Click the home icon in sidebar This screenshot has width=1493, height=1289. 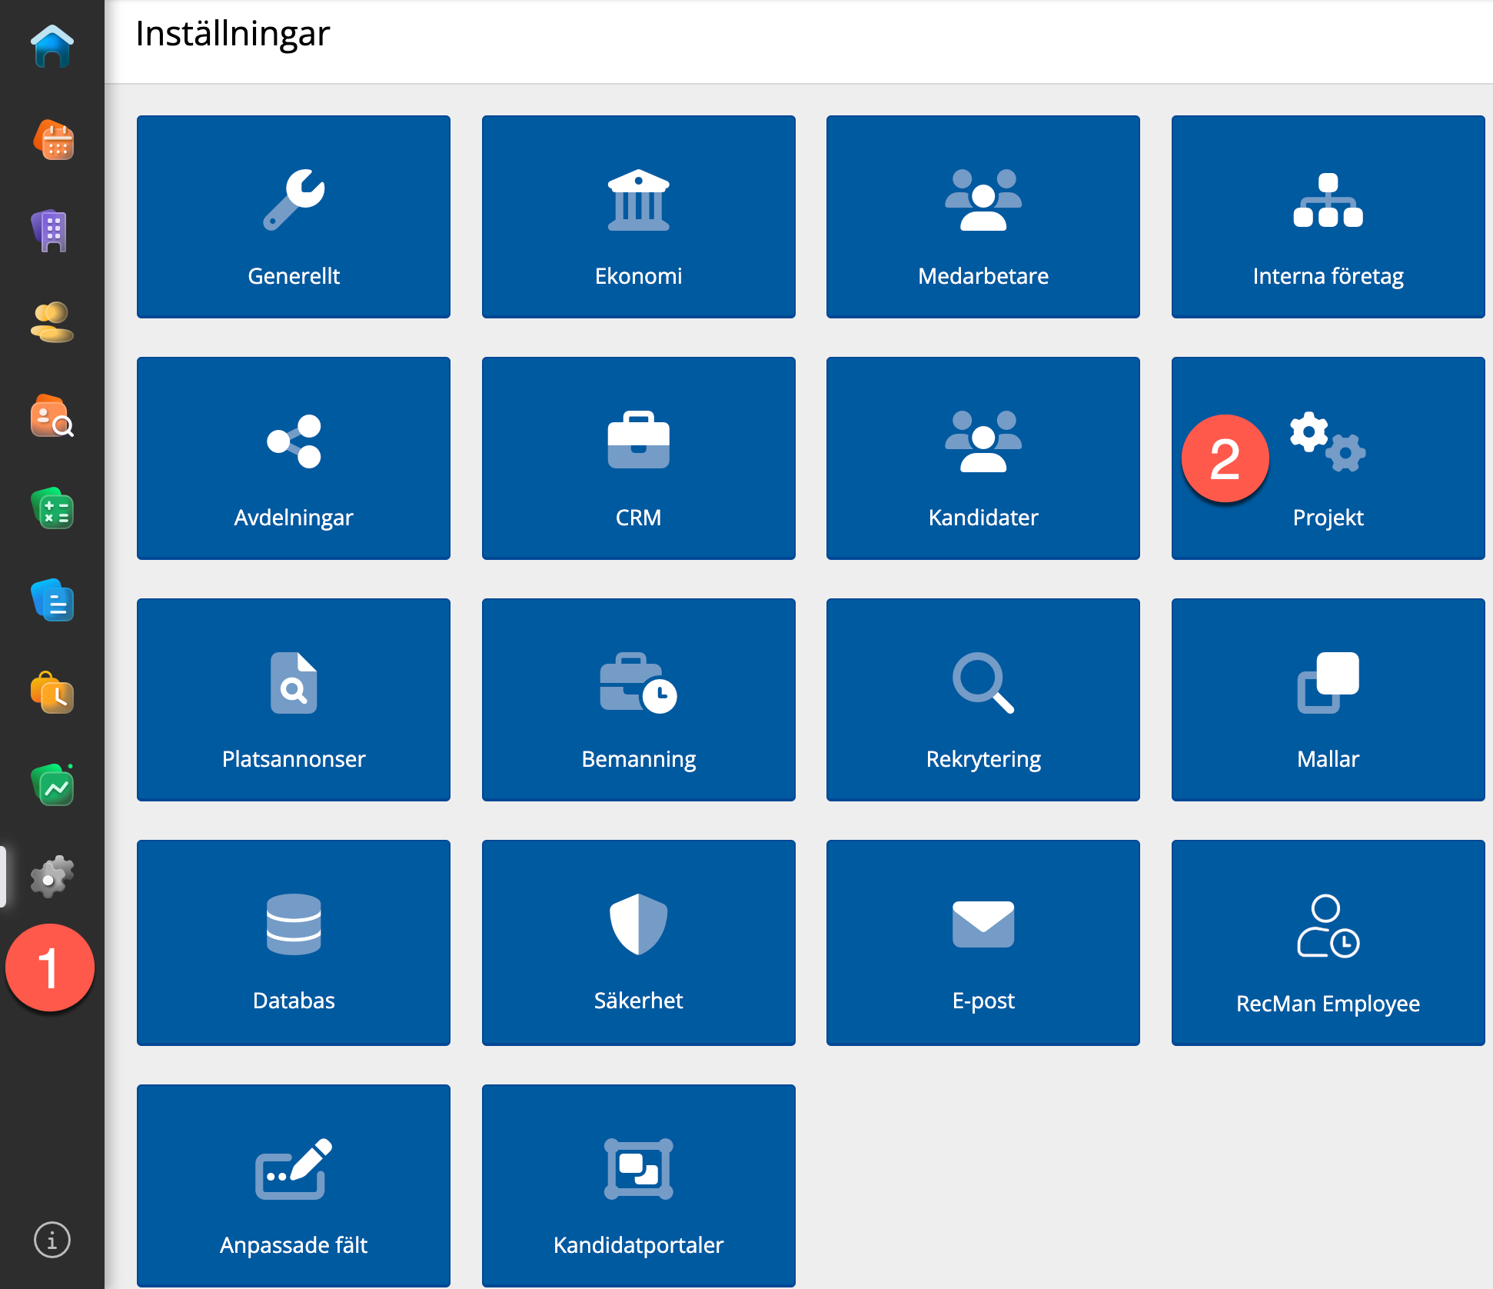click(52, 47)
